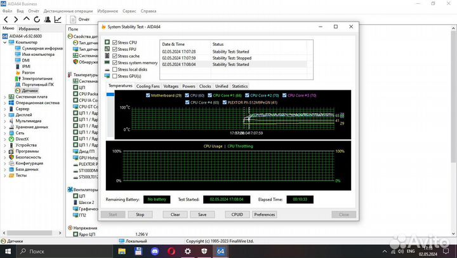This screenshot has height=258, width=457.
Task: Open the Справка menu
Action: coord(149,11)
